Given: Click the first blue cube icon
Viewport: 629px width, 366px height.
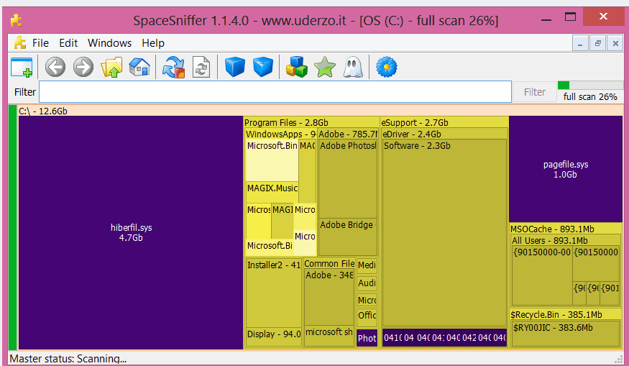Looking at the screenshot, I should click(x=234, y=67).
